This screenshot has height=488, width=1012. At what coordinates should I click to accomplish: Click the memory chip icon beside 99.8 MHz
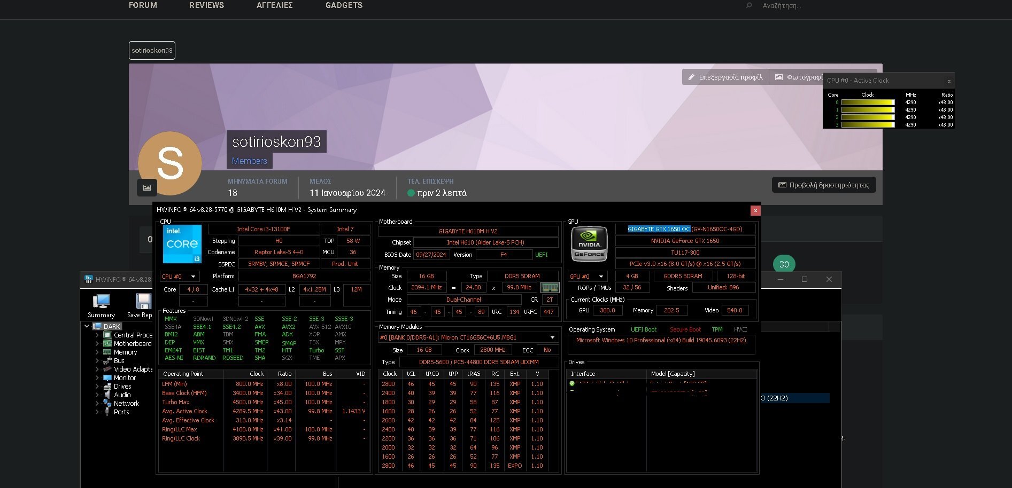click(x=550, y=287)
